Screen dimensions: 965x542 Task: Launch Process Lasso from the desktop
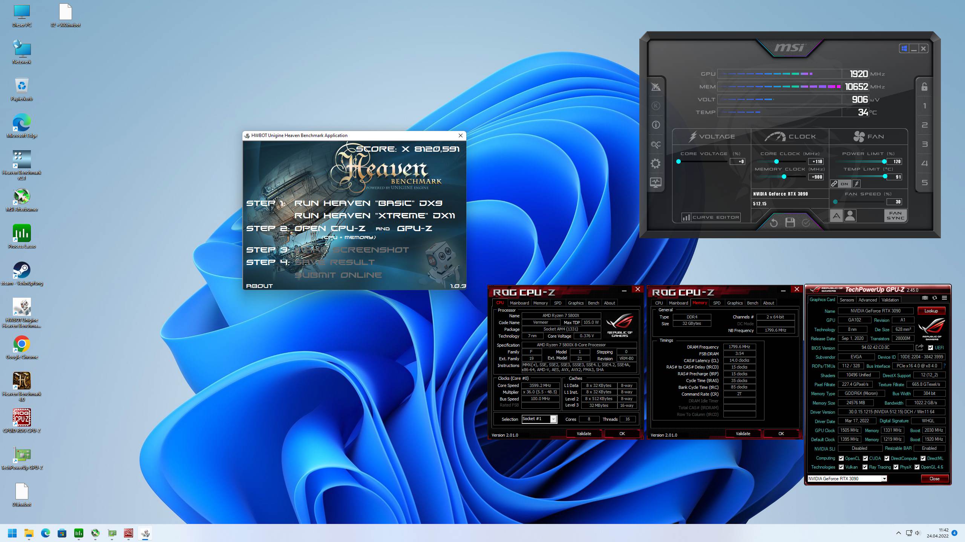point(21,236)
